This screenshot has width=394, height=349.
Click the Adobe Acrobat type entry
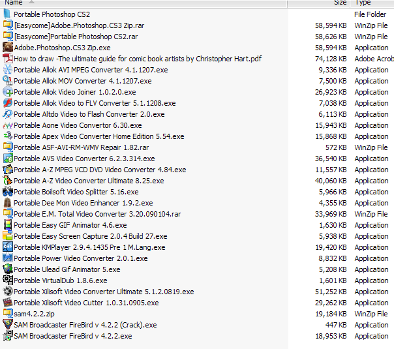pyautogui.click(x=374, y=59)
